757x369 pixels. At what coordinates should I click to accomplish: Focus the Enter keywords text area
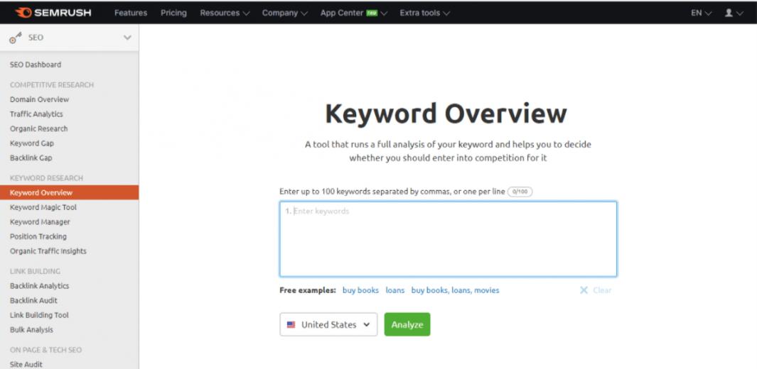[448, 239]
